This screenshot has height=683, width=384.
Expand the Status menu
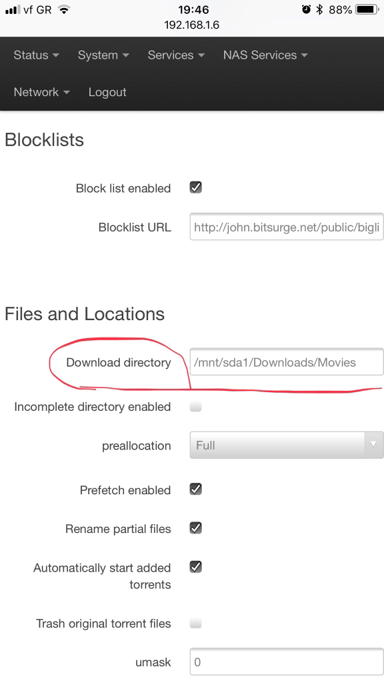pyautogui.click(x=36, y=55)
